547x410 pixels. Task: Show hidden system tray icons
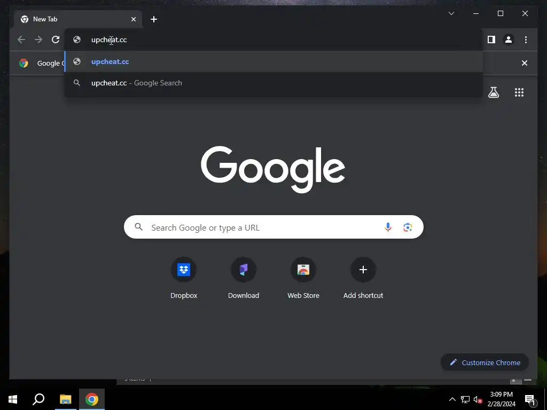pos(452,399)
